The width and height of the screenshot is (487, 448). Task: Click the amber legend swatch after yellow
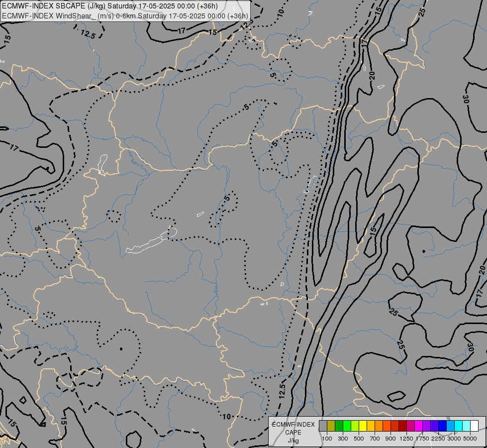tap(371, 426)
